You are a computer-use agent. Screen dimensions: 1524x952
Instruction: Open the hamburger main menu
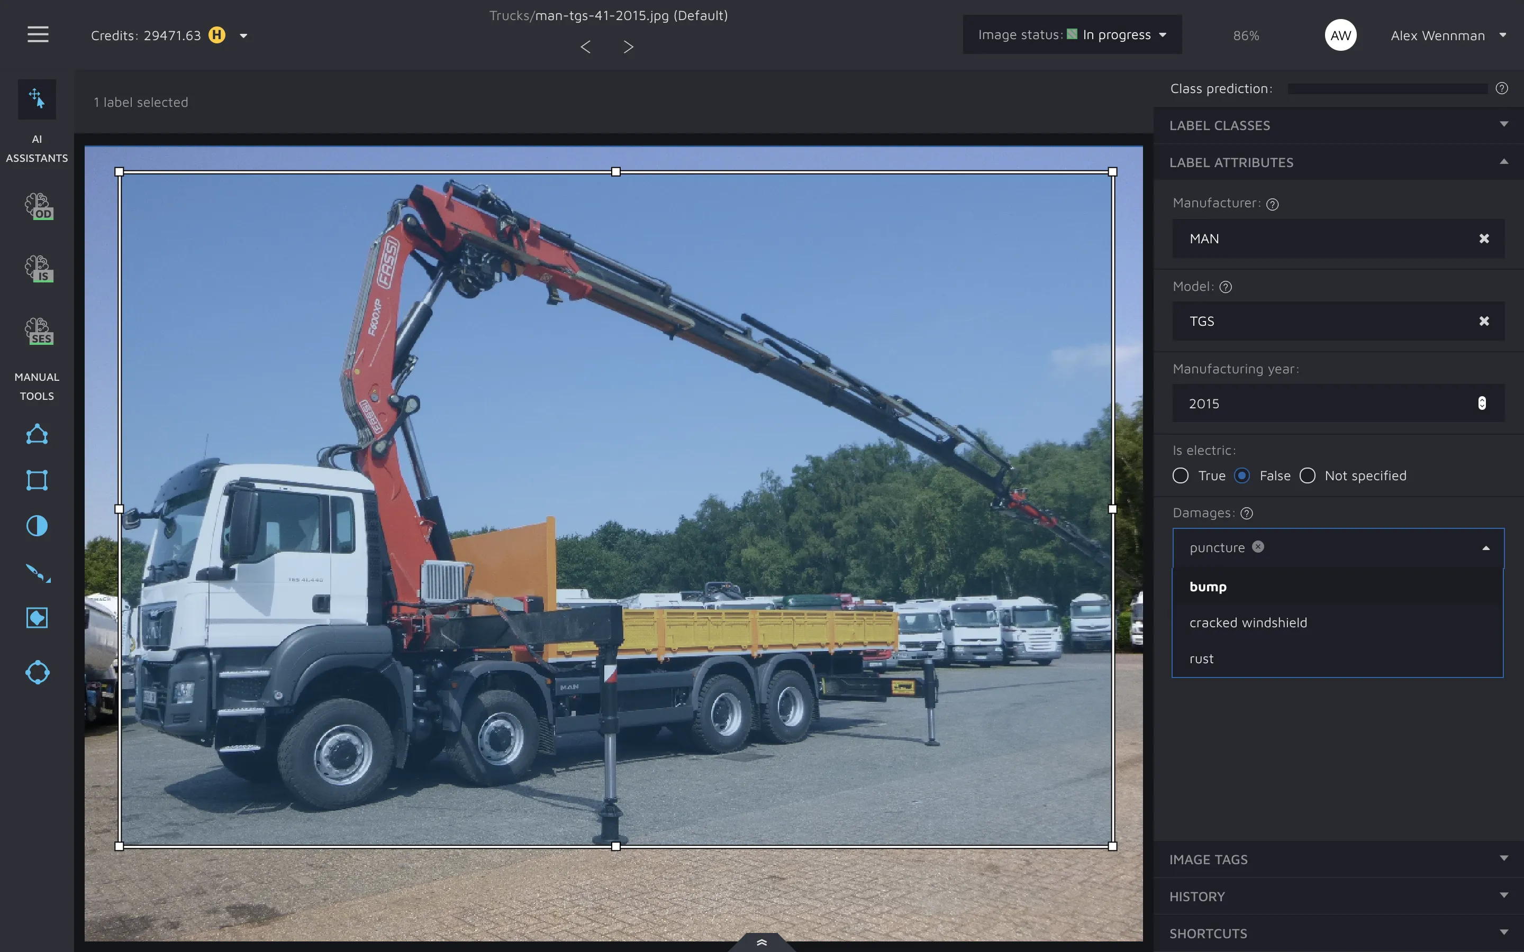point(38,34)
